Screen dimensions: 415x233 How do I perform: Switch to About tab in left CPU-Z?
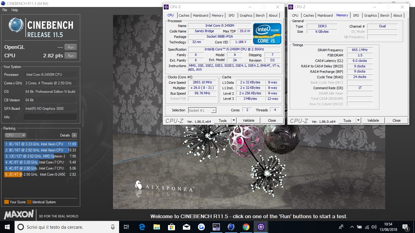point(273,15)
